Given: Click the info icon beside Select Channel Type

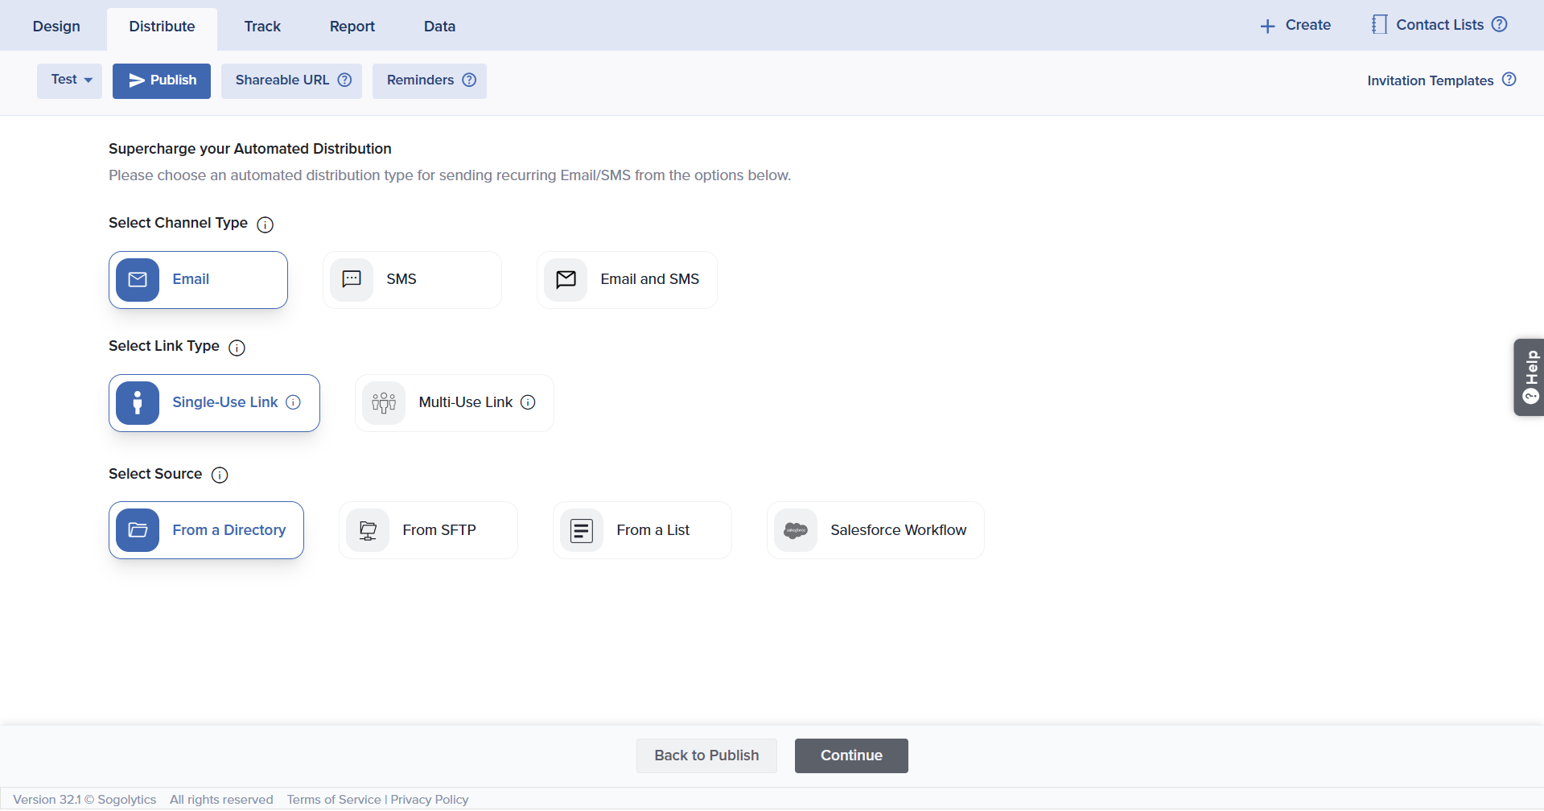Looking at the screenshot, I should (x=265, y=224).
